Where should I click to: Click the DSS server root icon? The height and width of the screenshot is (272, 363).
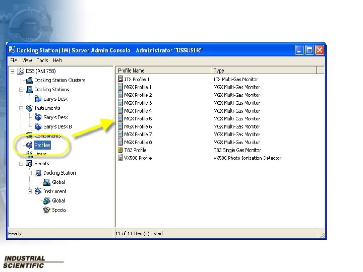coord(21,71)
